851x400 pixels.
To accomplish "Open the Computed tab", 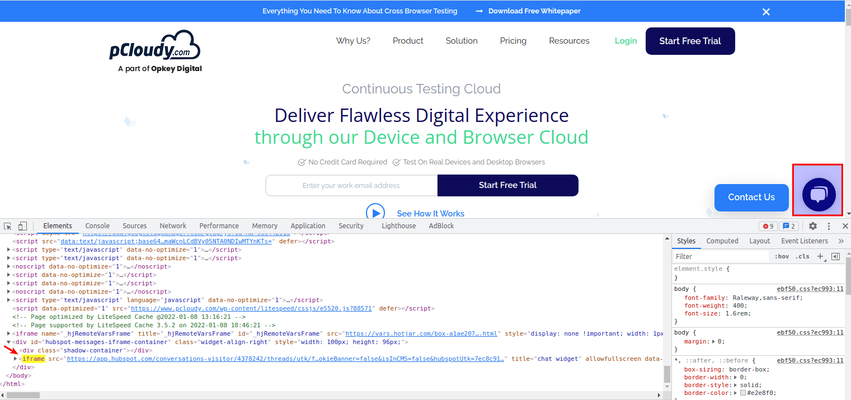I will [x=722, y=241].
